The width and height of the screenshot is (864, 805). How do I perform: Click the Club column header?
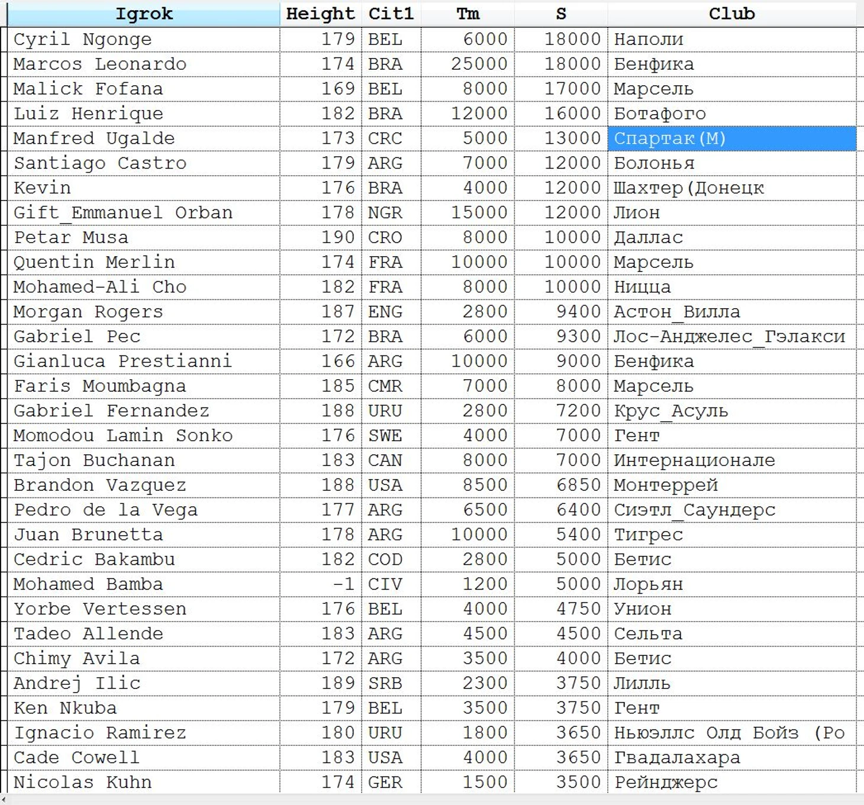731,14
